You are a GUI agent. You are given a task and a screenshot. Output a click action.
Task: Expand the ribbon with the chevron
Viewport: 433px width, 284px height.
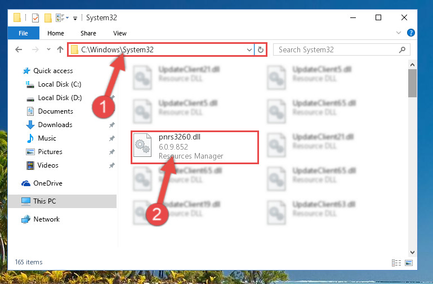coord(398,33)
